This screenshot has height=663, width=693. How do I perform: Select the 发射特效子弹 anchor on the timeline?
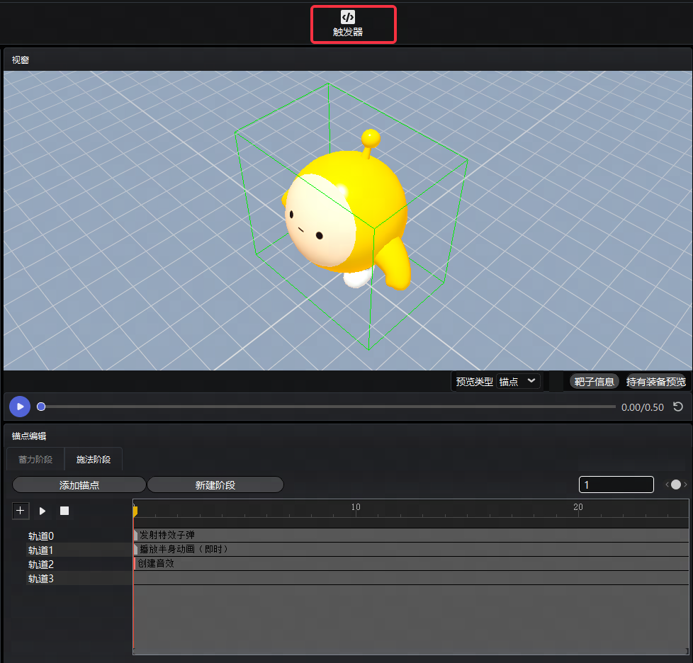(164, 535)
